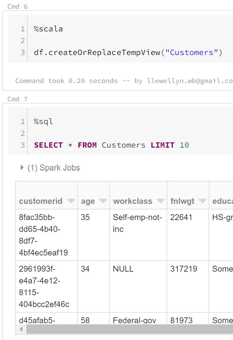Open the age column sort dropdown
The width and height of the screenshot is (233, 340).
(103, 201)
